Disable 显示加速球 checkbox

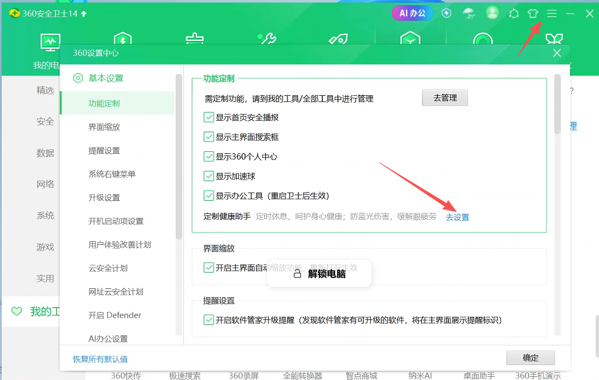[x=209, y=176]
